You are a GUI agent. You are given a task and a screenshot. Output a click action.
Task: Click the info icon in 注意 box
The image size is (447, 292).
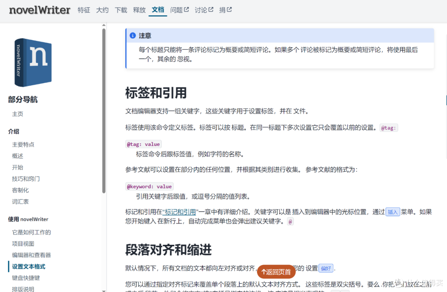[132, 35]
